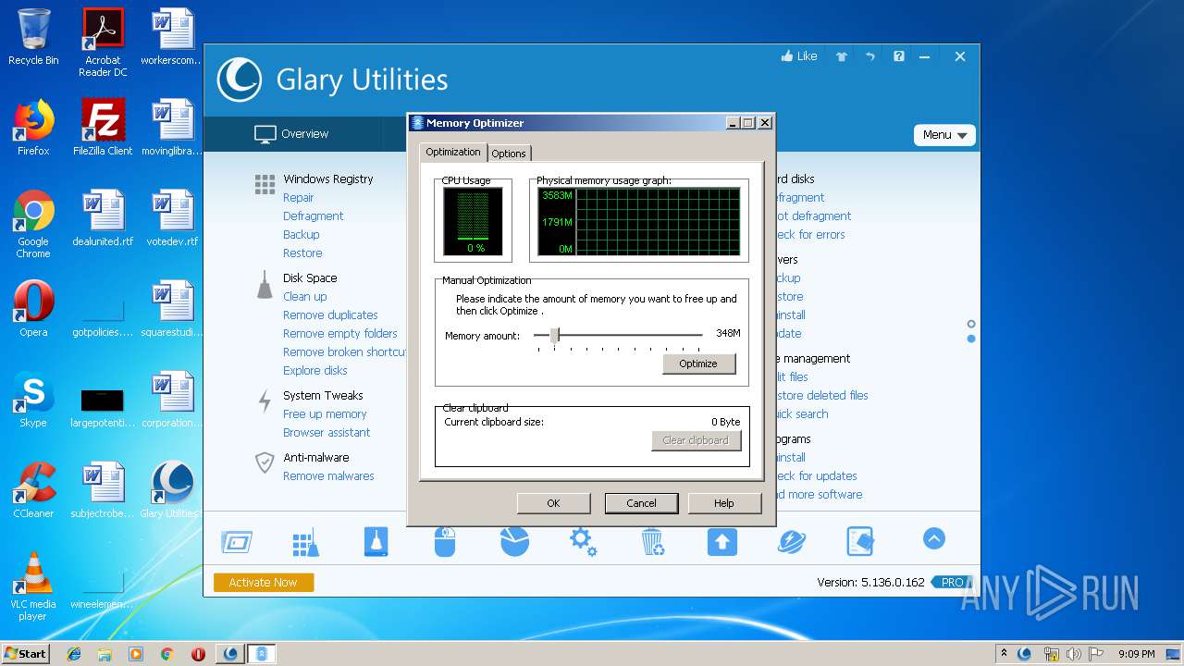1184x666 pixels.
Task: Open the skin (t-shirt) icon in title bar
Action: coord(842,56)
